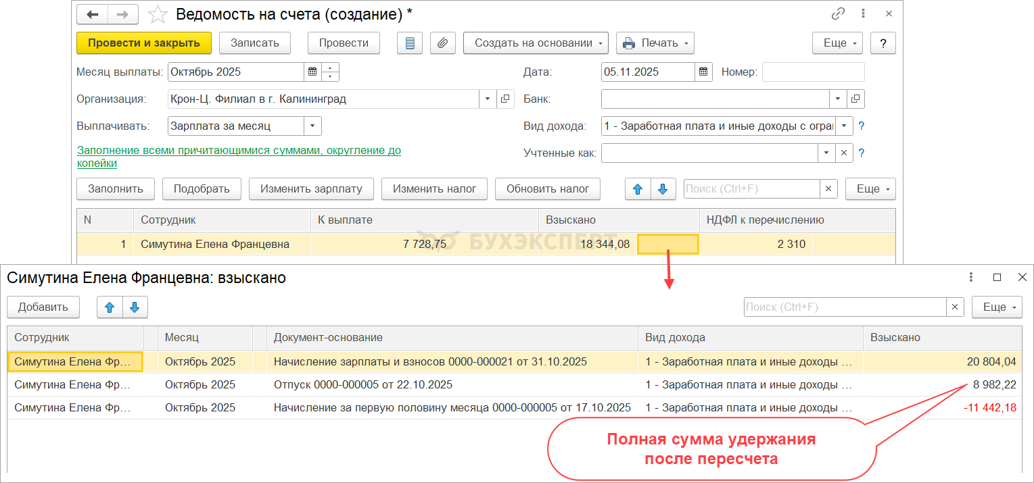This screenshot has width=1034, height=483.
Task: Click the Месяц выплаты stepper arrows
Action: (x=330, y=72)
